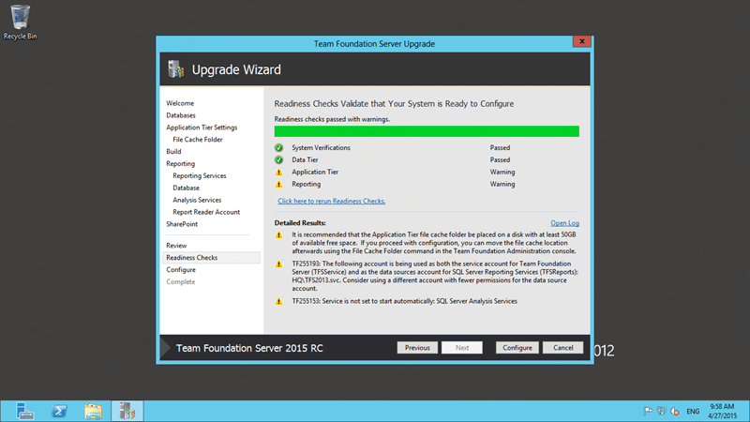
Task: Click the muted speaker tray icon
Action: tap(675, 411)
